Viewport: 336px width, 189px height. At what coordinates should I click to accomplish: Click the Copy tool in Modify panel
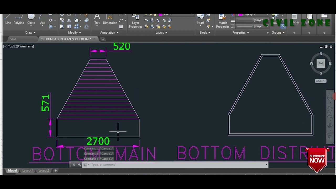pyautogui.click(x=62, y=20)
